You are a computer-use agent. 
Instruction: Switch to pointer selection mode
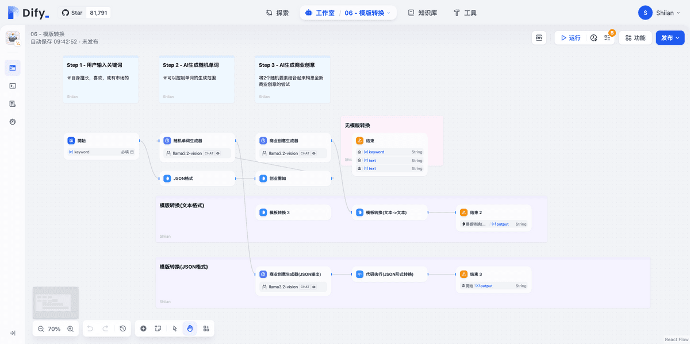[175, 328]
